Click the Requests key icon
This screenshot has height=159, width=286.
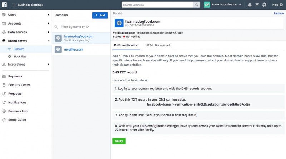[4, 94]
